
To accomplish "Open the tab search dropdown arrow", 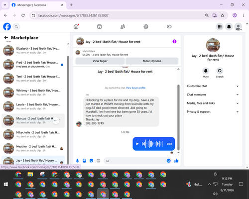I will point(5,5).
